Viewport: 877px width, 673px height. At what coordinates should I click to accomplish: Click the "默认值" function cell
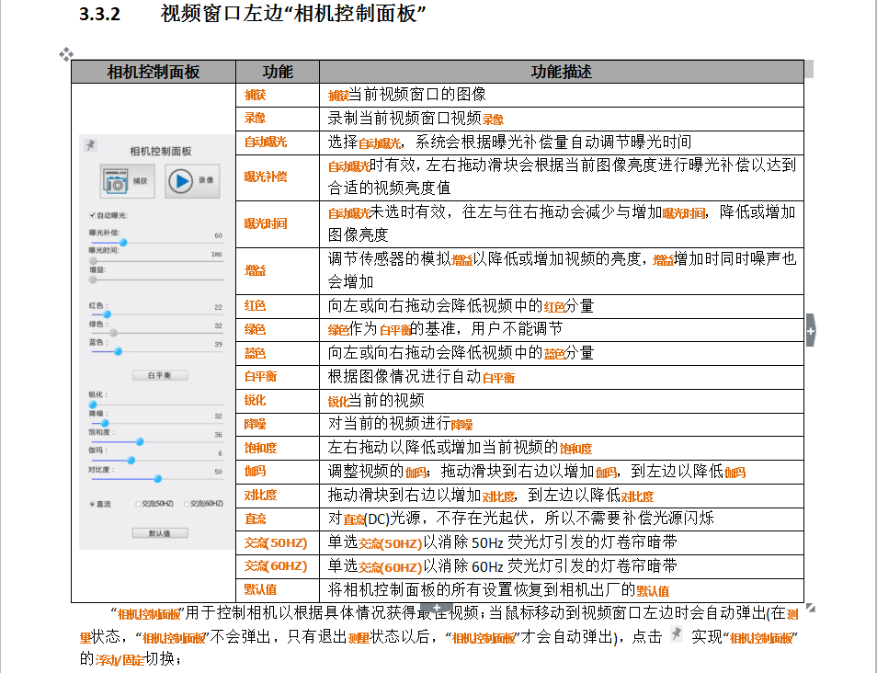(278, 590)
